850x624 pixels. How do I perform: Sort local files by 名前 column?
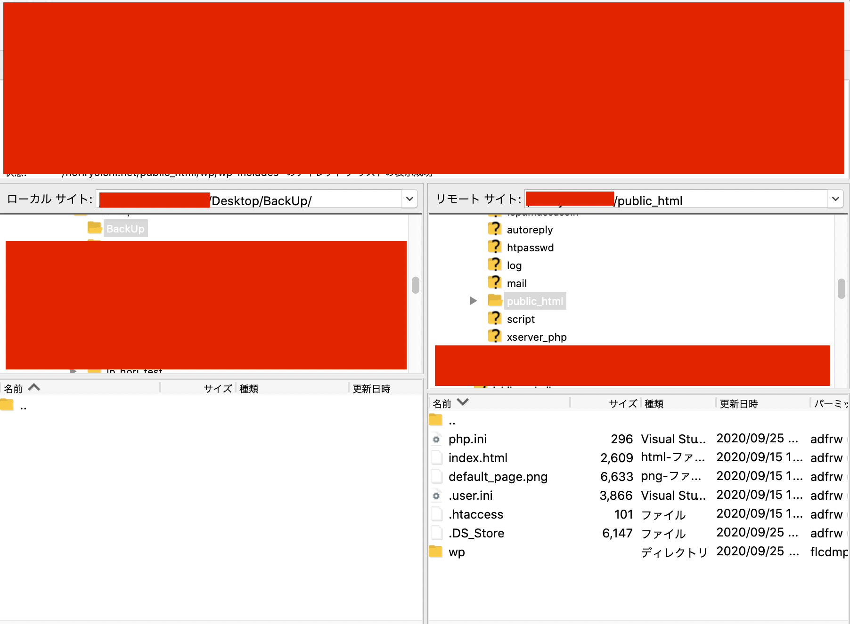(x=80, y=388)
